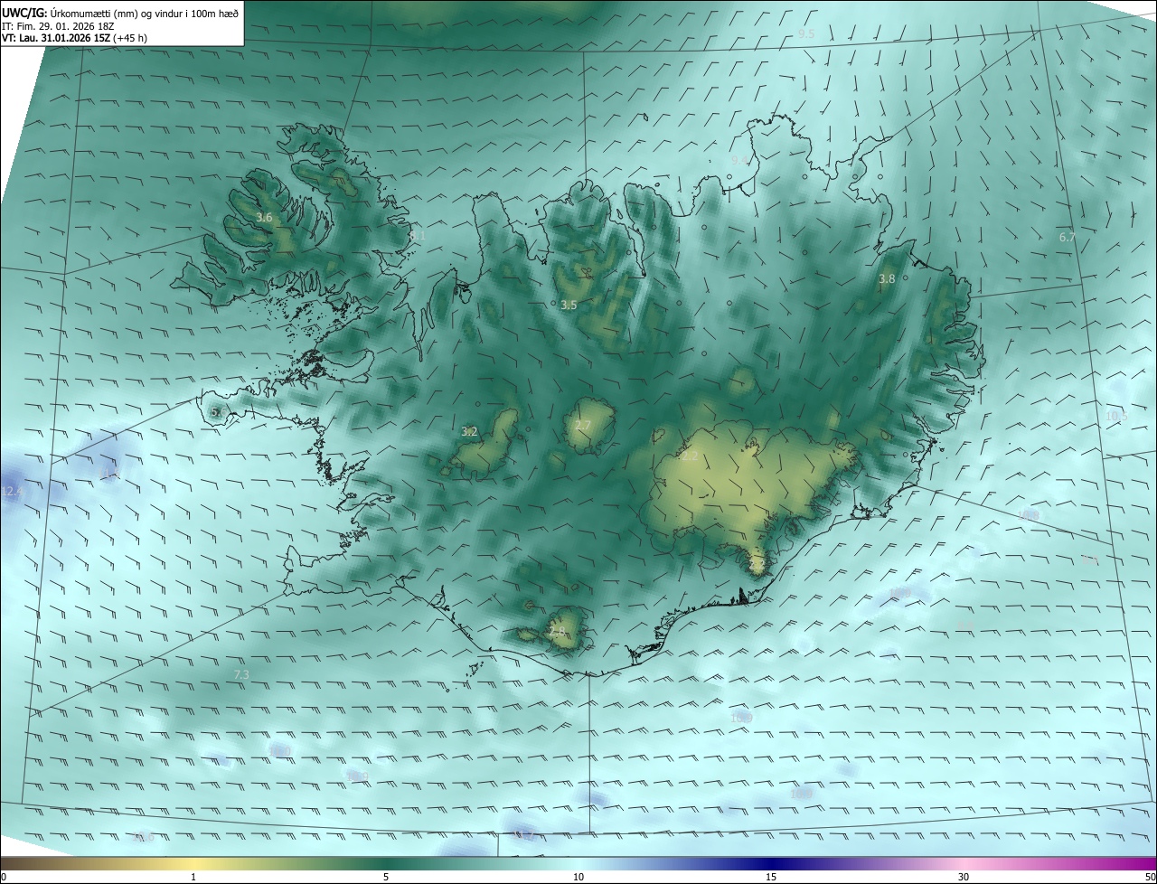Pick the 12.4 value label at the west edge
The height and width of the screenshot is (884, 1157).
point(12,492)
